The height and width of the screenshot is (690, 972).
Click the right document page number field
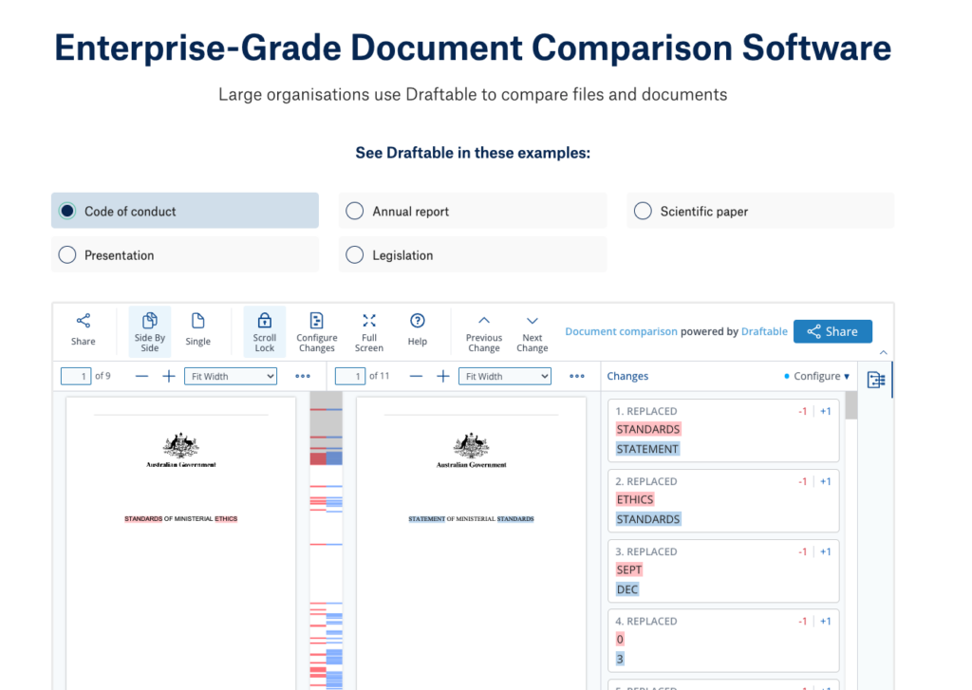(x=350, y=376)
